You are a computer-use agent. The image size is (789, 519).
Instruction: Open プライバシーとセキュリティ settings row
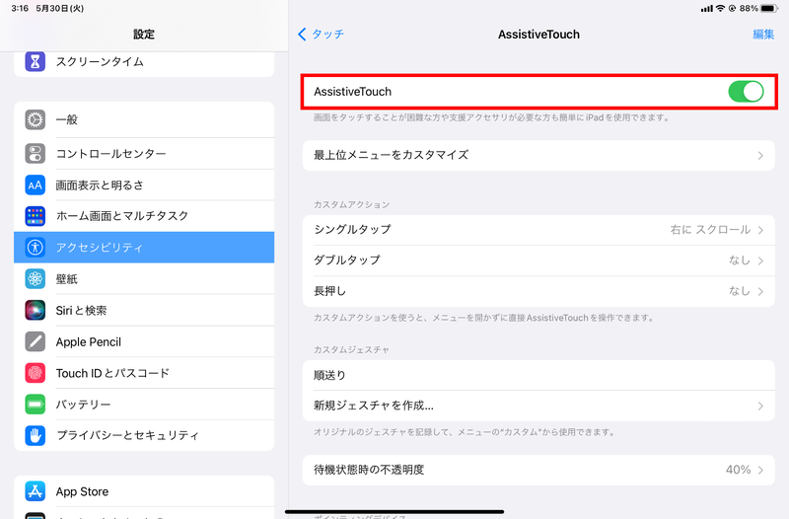tap(144, 435)
